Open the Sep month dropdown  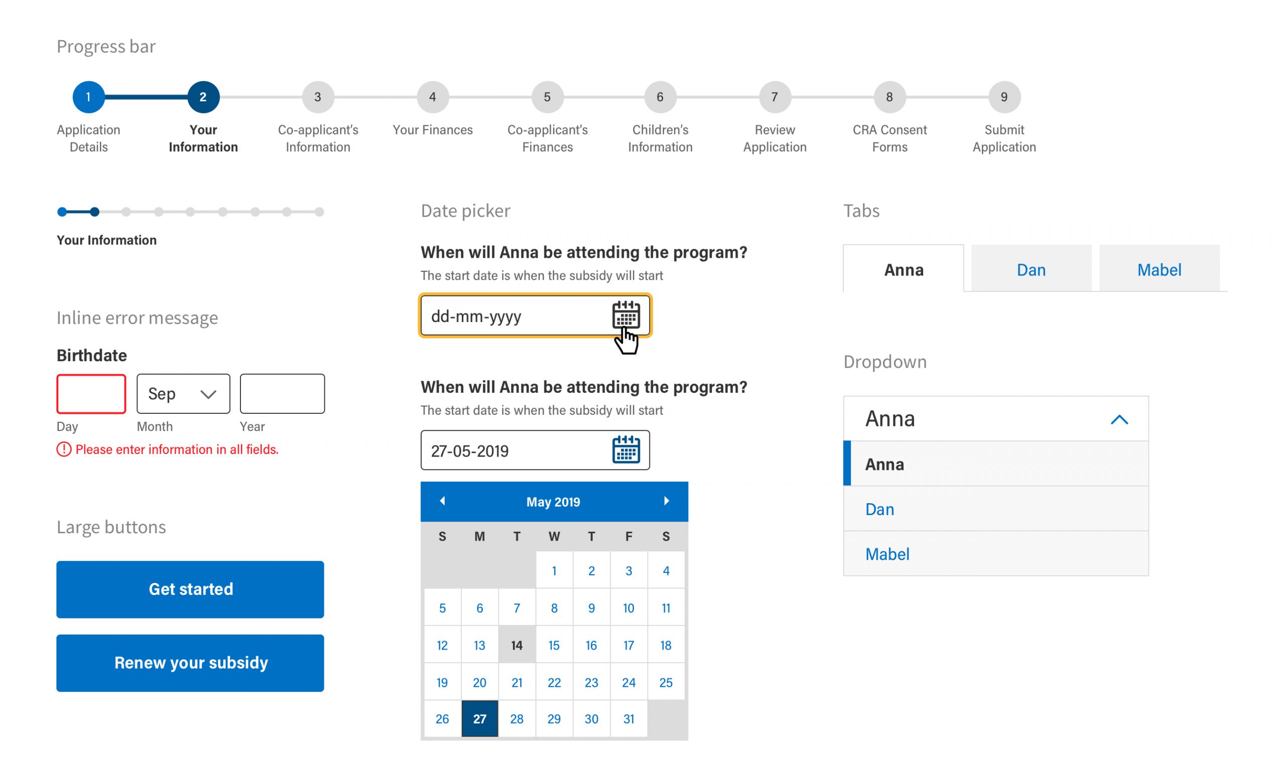pyautogui.click(x=183, y=393)
